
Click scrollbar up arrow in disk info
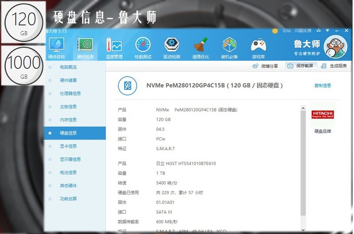tap(303, 108)
